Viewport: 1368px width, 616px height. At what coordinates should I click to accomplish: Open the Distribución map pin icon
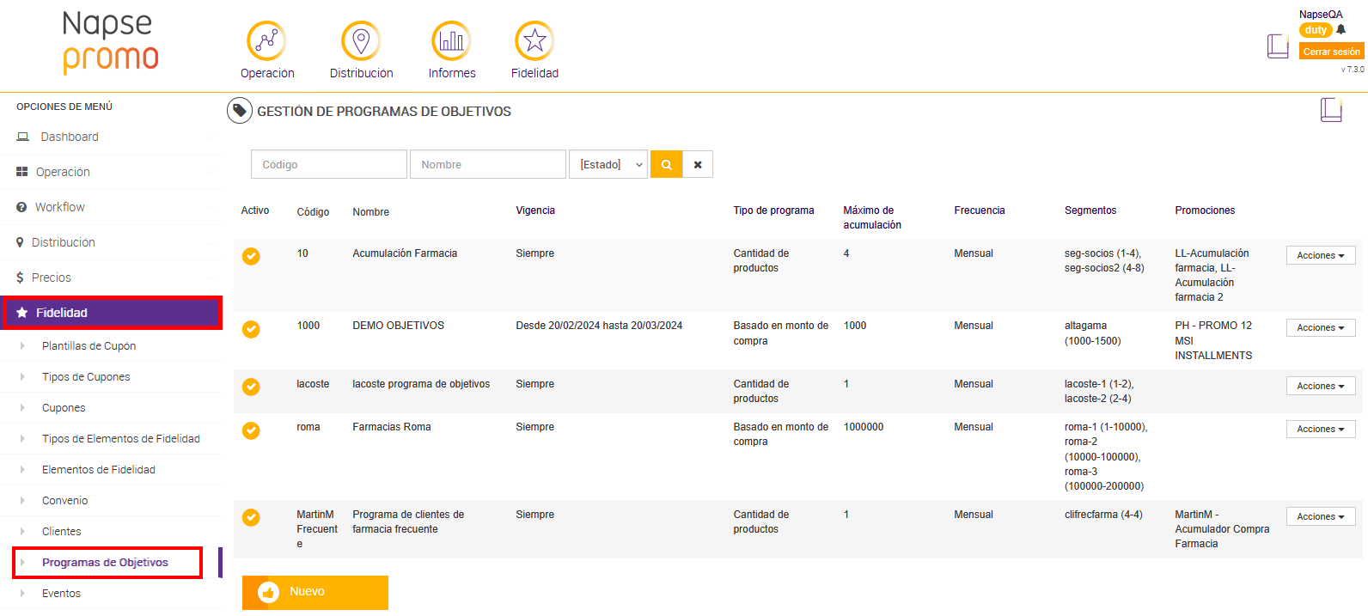pos(361,40)
